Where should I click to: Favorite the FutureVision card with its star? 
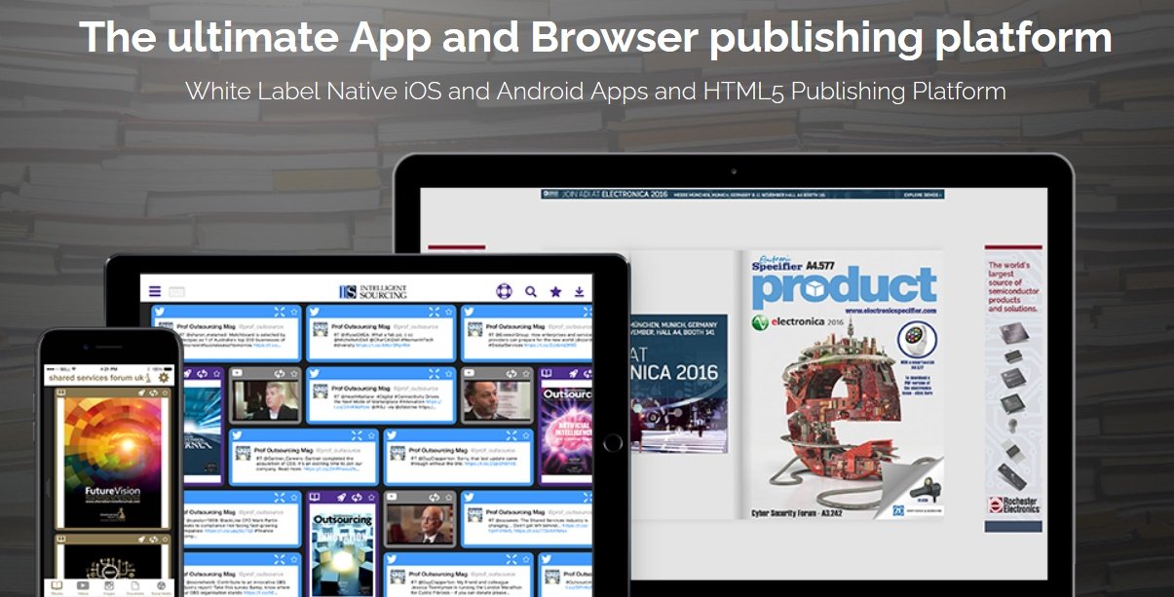[165, 392]
